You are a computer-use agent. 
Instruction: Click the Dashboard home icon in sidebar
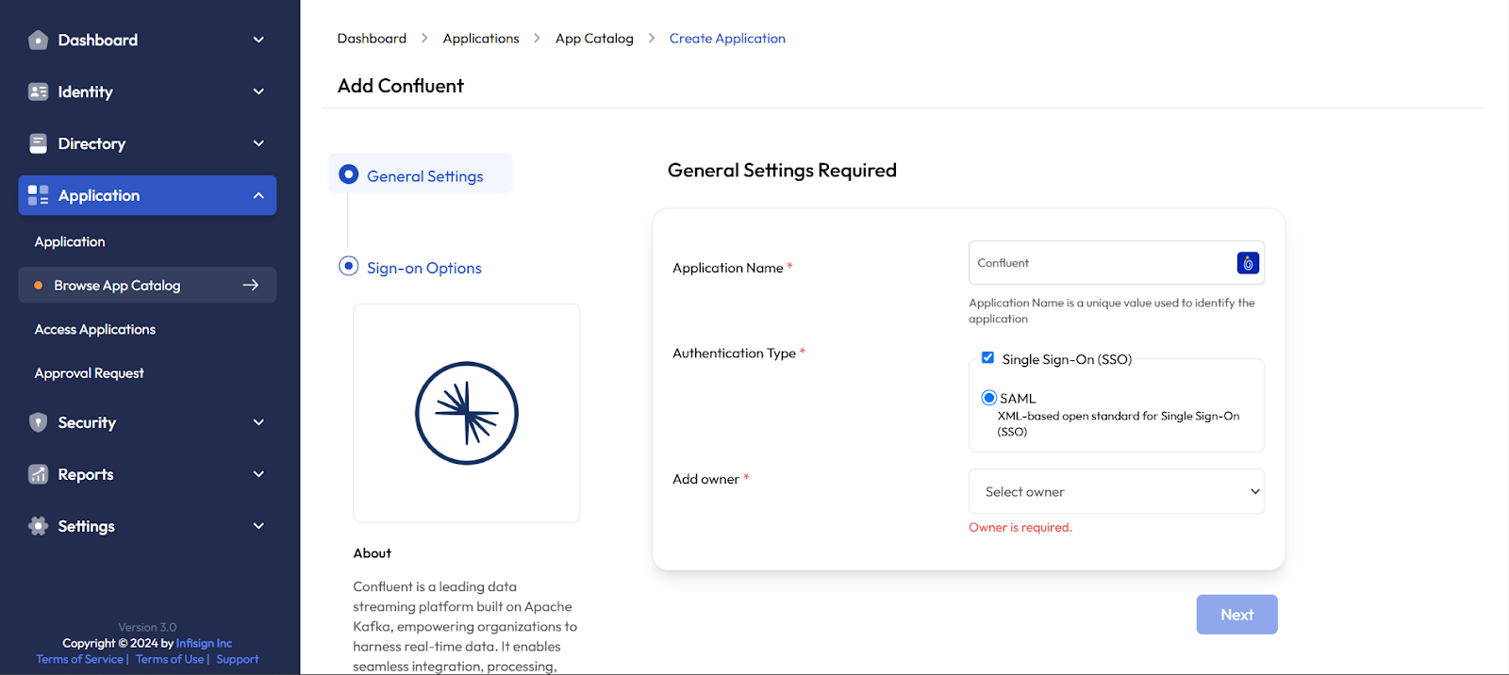click(38, 40)
